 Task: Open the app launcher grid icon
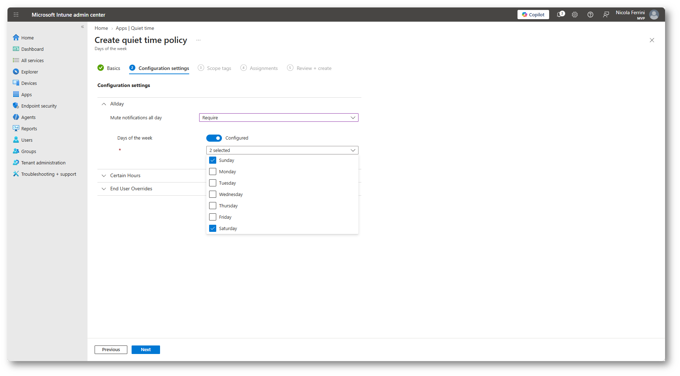click(x=16, y=15)
